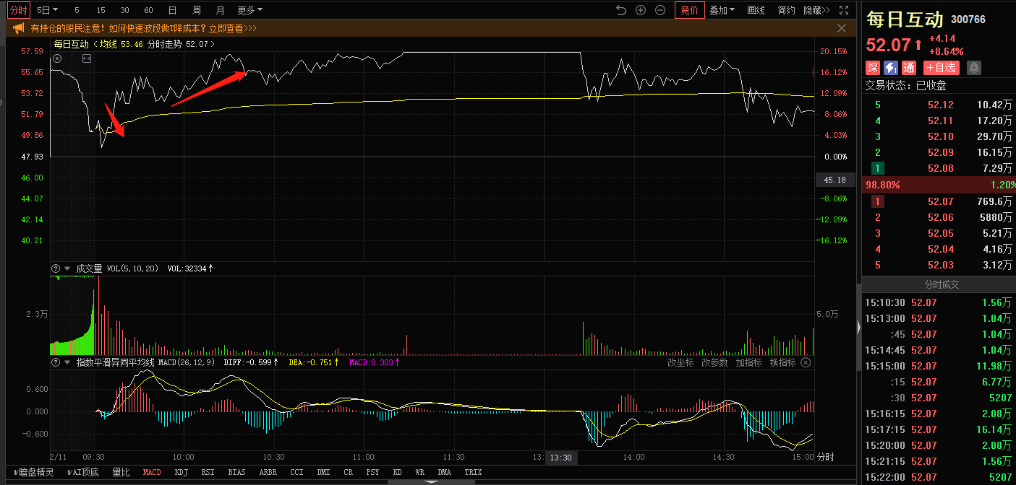Zoom out with the minus circle icon
Image resolution: width=1016 pixels, height=485 pixels.
660,10
